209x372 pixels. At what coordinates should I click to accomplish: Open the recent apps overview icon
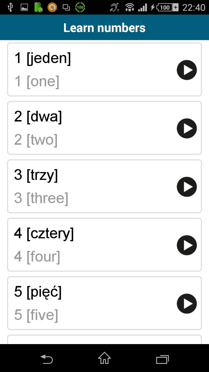pos(162,359)
